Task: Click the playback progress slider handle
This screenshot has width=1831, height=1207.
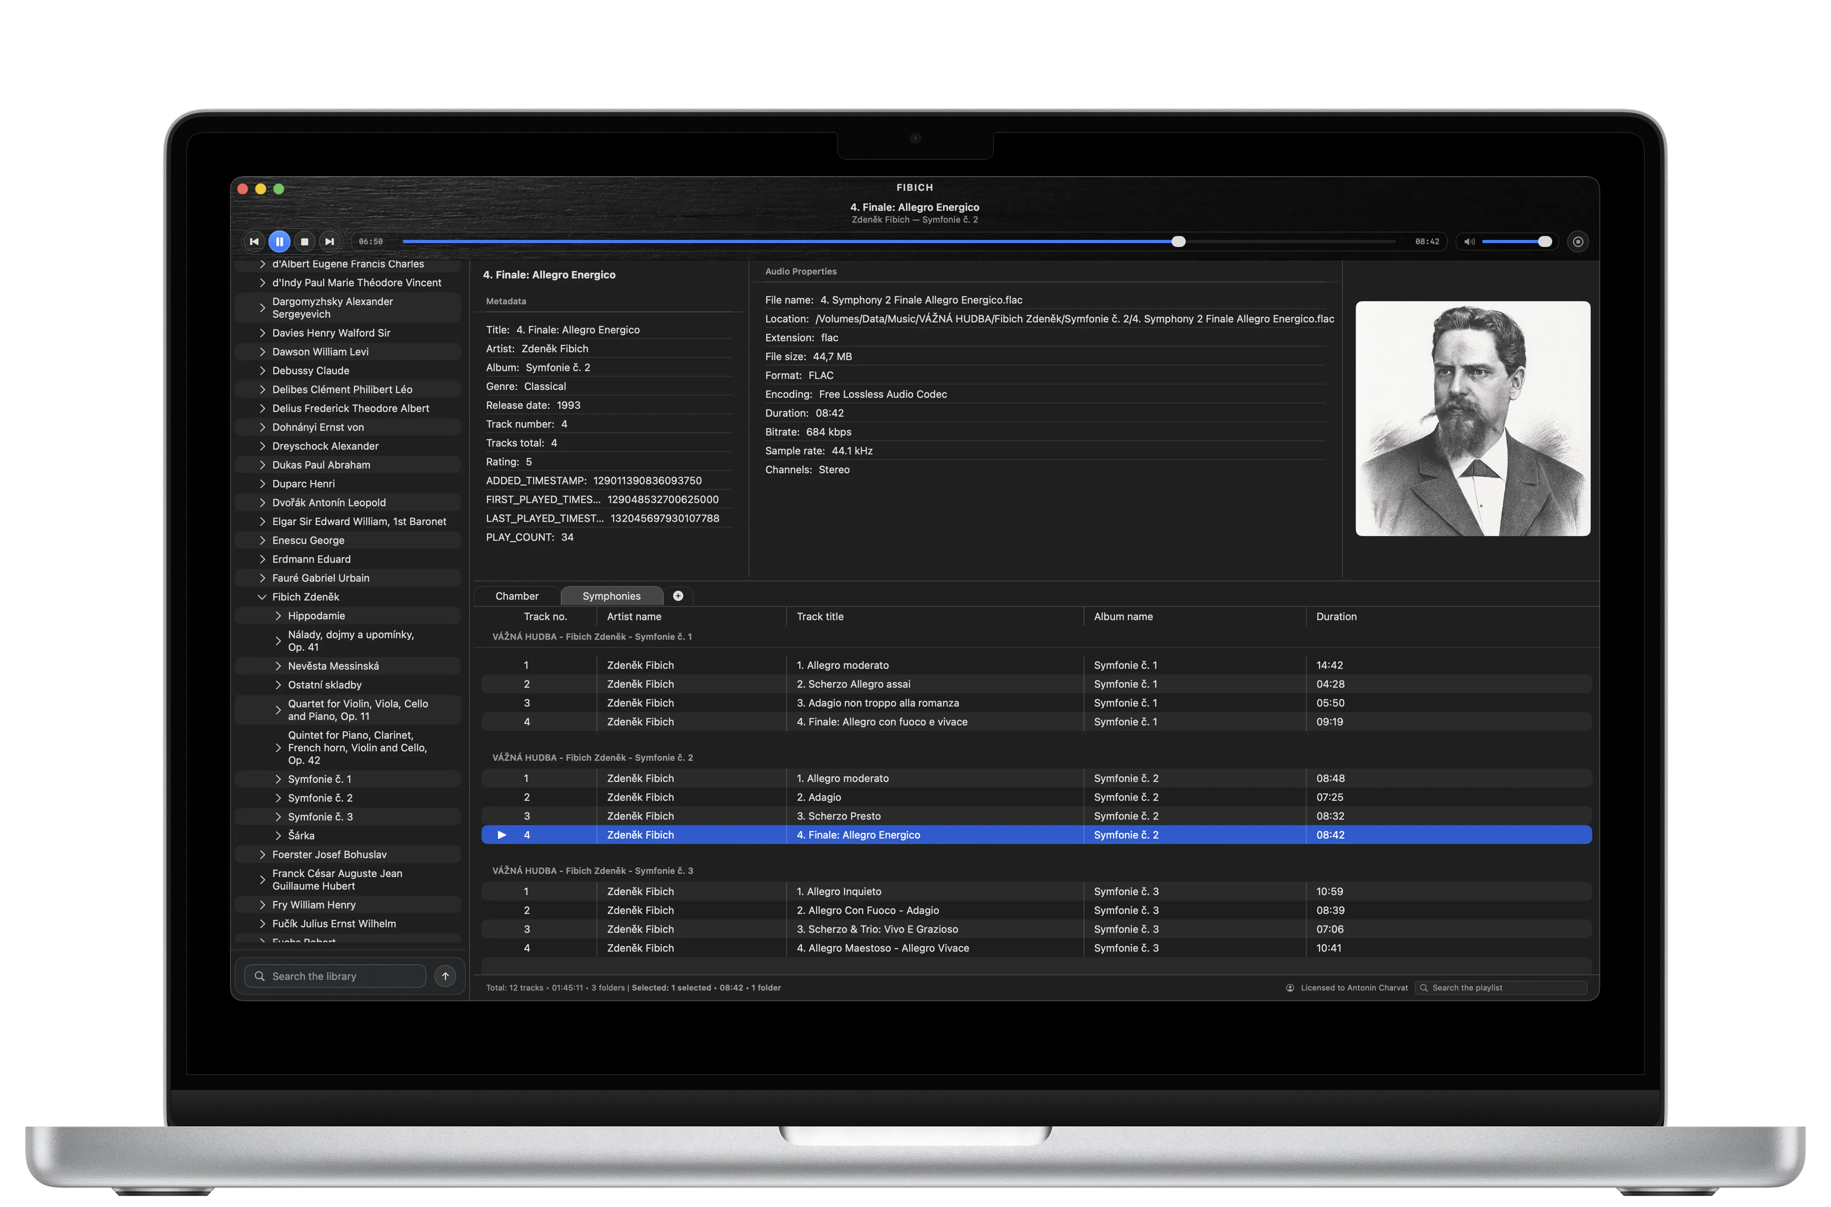Action: click(x=1178, y=242)
